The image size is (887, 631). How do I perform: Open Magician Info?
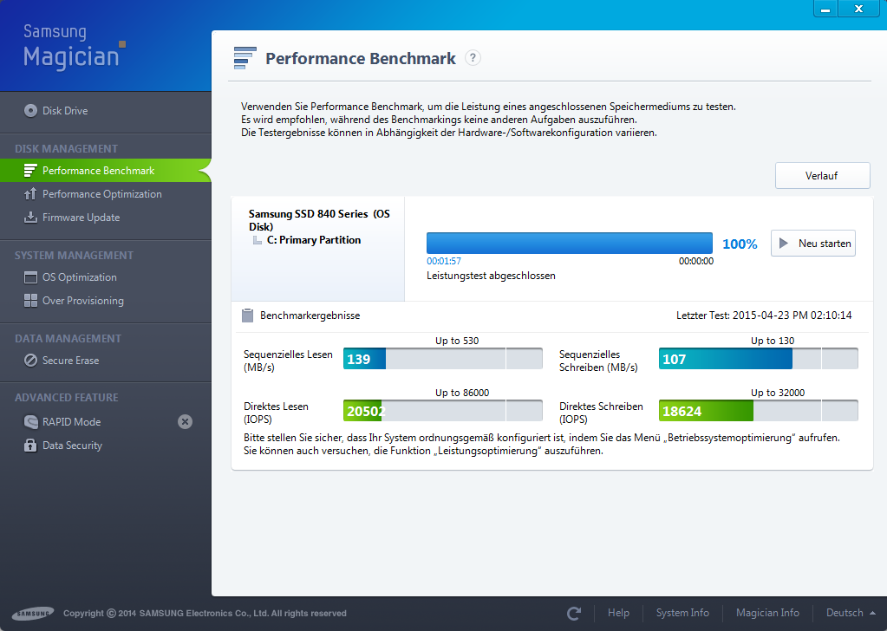(767, 613)
